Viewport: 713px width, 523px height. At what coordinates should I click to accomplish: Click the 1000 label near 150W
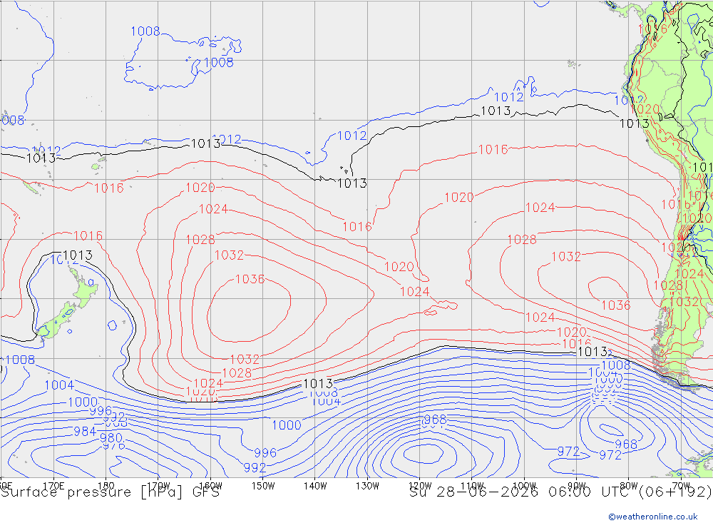click(287, 425)
